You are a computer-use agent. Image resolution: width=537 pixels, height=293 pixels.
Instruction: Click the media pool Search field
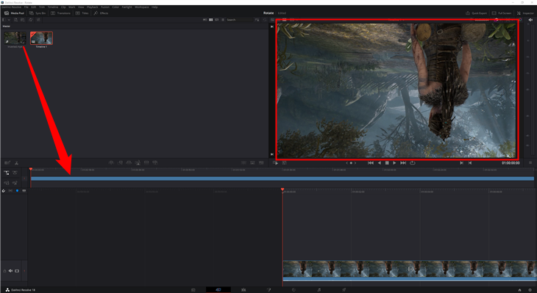(239, 20)
